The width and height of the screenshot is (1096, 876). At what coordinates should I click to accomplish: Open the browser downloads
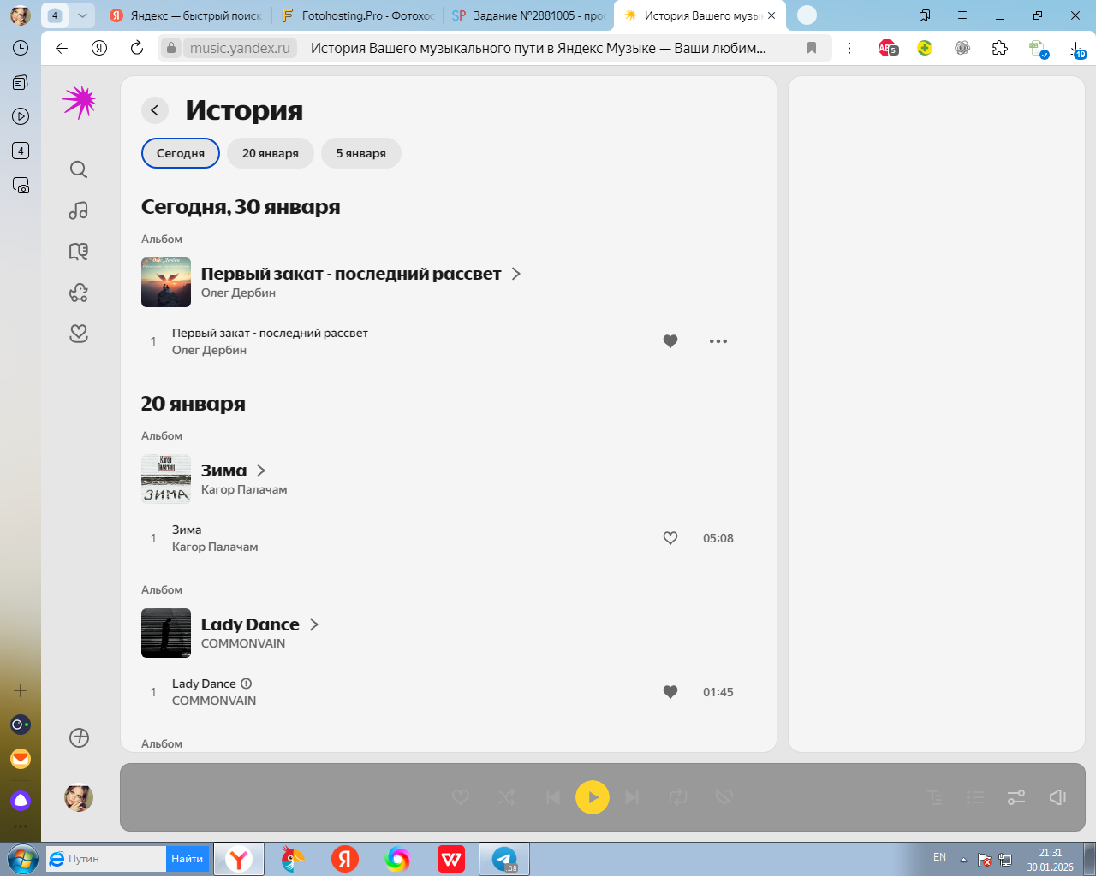1077,50
